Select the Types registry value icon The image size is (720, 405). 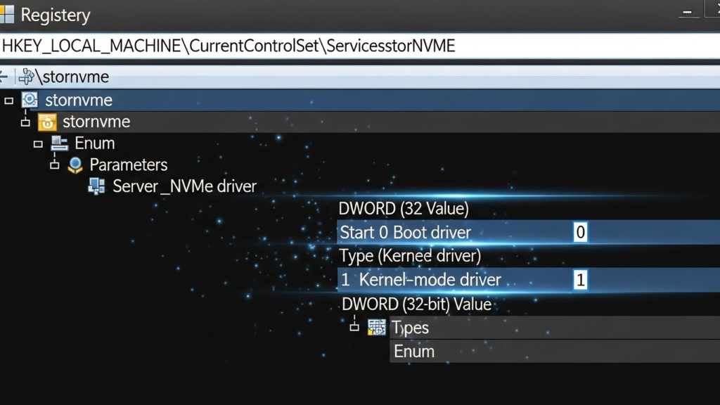pyautogui.click(x=378, y=327)
